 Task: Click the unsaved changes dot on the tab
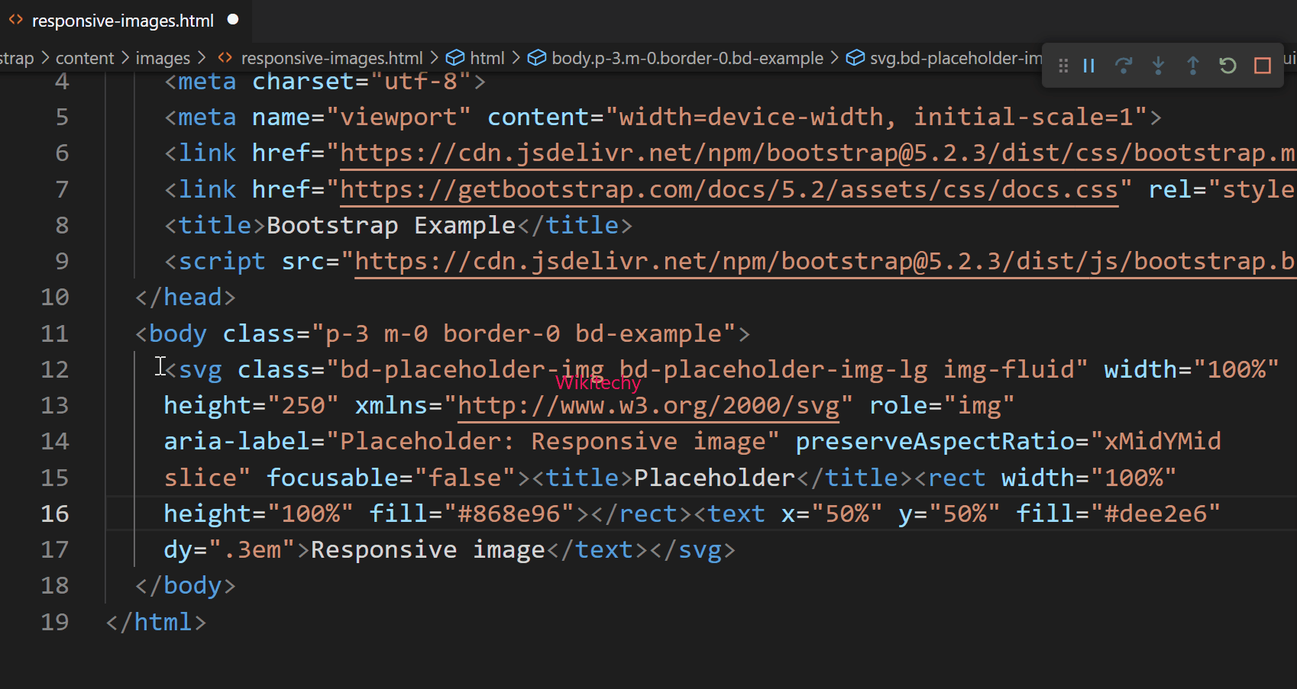click(x=232, y=20)
